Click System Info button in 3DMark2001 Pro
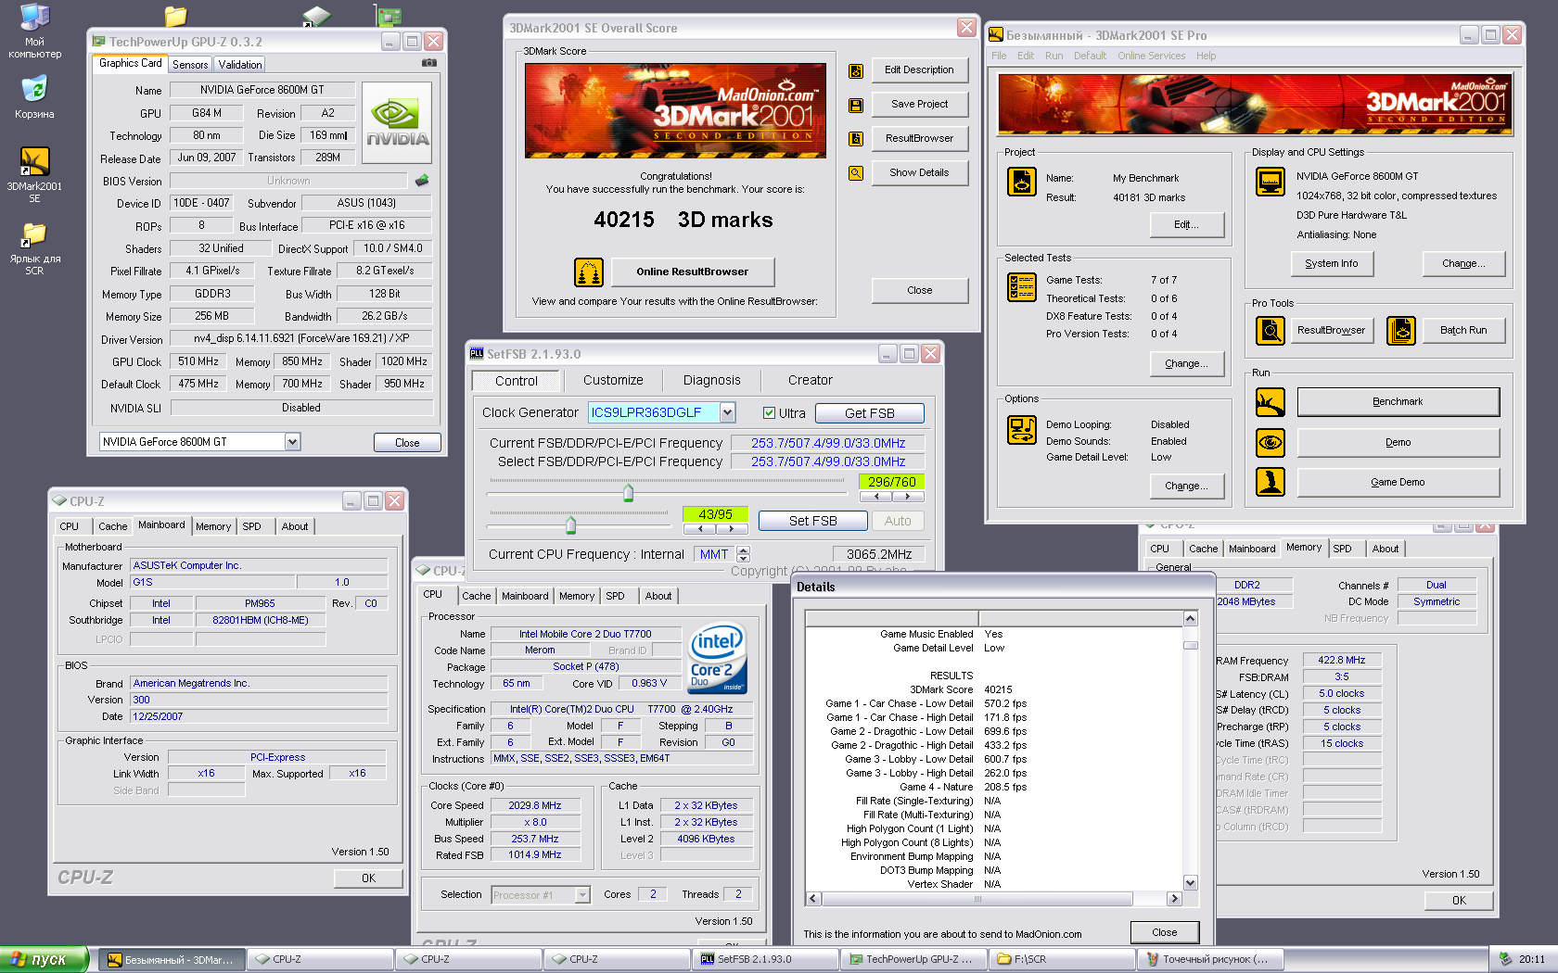Viewport: 1558px width, 973px height. (1332, 264)
